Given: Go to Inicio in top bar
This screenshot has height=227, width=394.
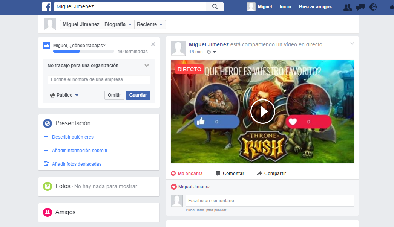Looking at the screenshot, I should tap(285, 7).
